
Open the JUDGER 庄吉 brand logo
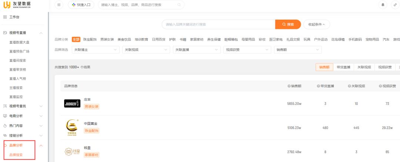pyautogui.click(x=72, y=103)
